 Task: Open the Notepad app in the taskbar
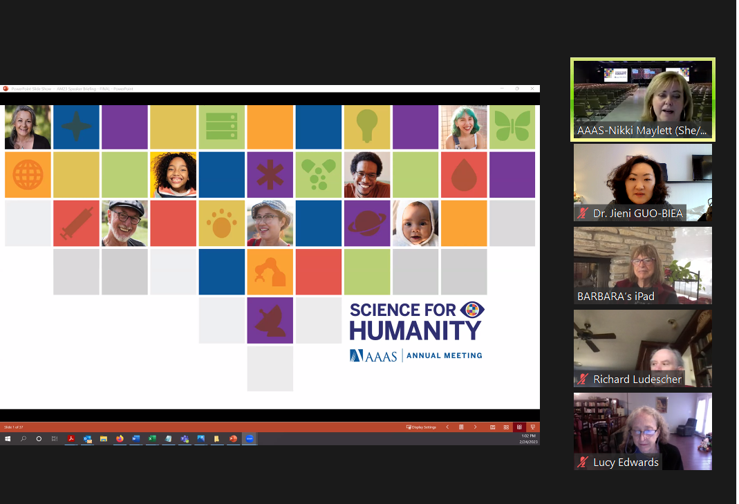[x=168, y=439]
